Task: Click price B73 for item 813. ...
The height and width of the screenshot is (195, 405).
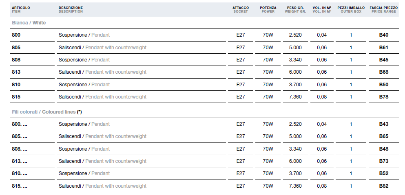Action: [383, 161]
